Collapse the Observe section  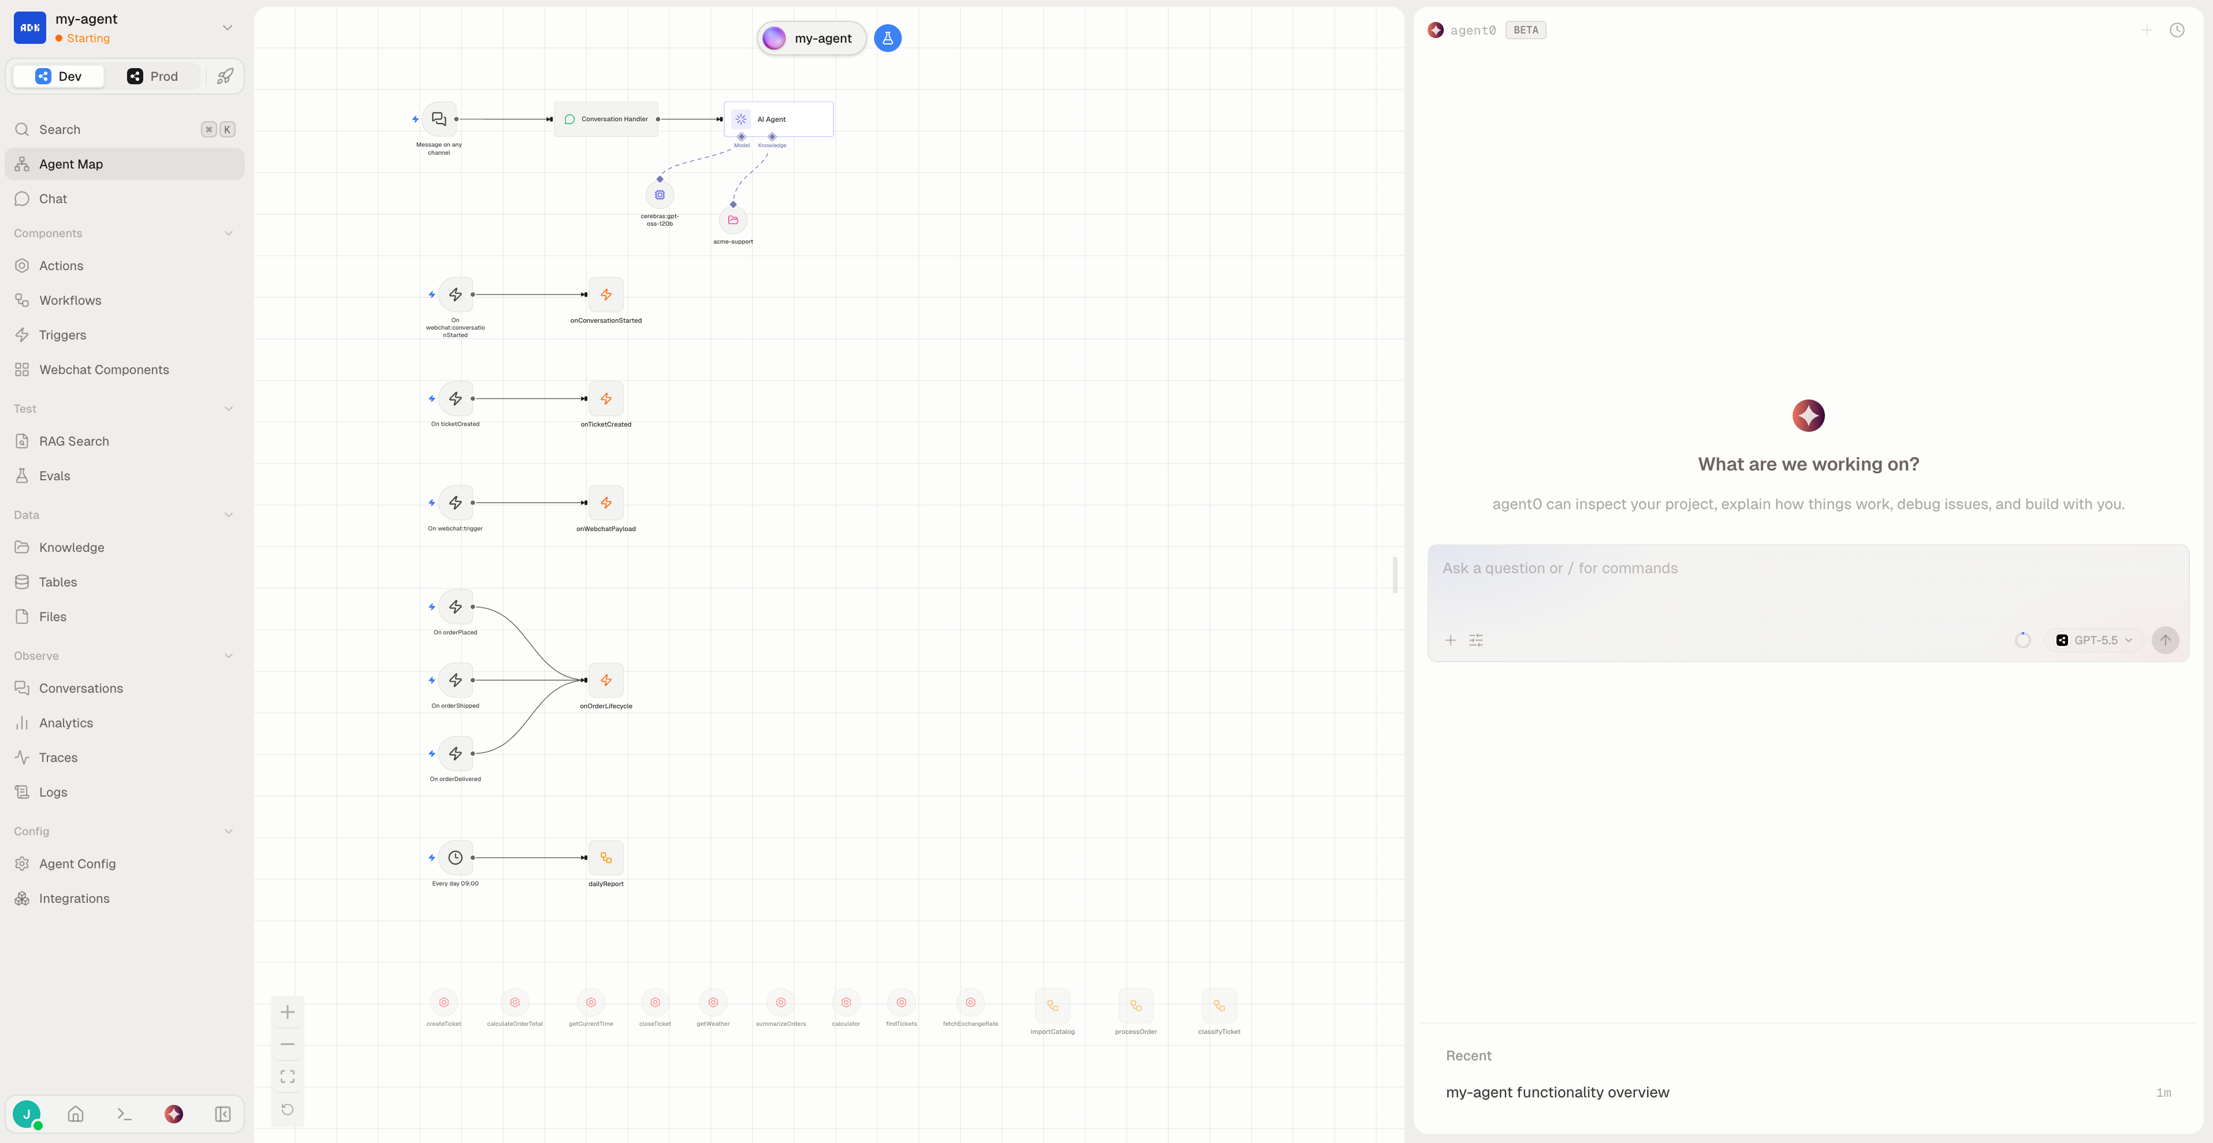(x=229, y=656)
